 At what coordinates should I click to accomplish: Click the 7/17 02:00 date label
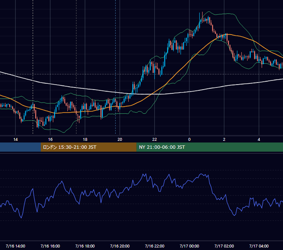click(x=224, y=246)
